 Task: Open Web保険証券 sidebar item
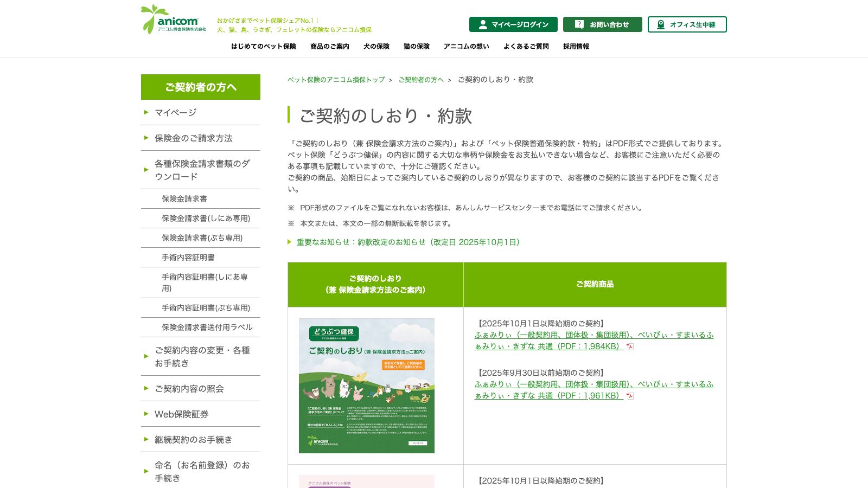click(x=201, y=414)
